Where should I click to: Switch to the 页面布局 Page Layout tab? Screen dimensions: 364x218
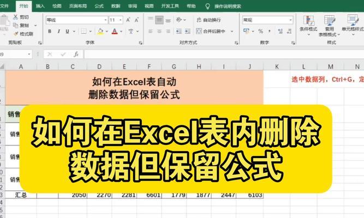[x=78, y=6]
